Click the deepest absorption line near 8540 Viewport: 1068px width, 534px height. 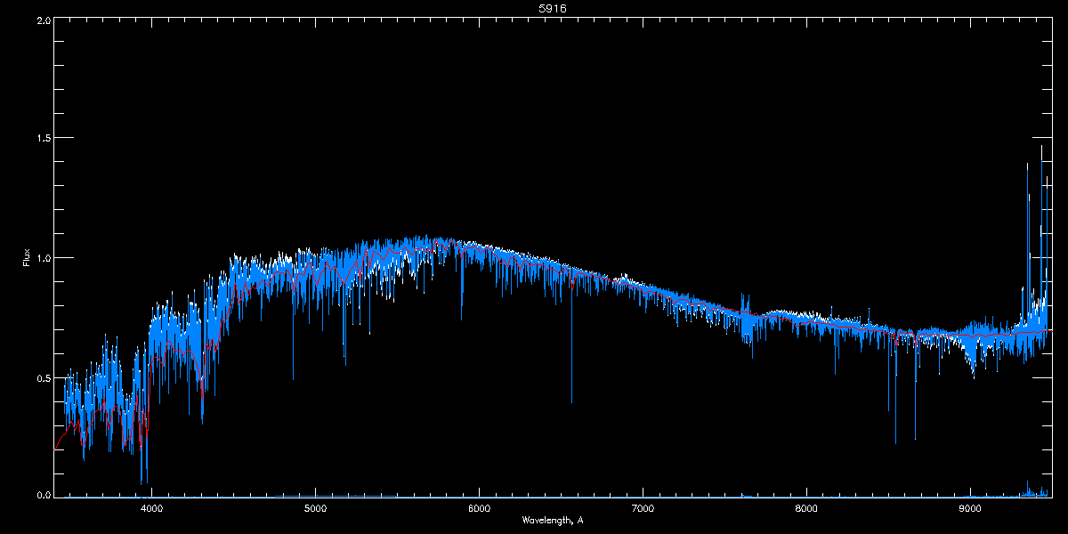(895, 441)
